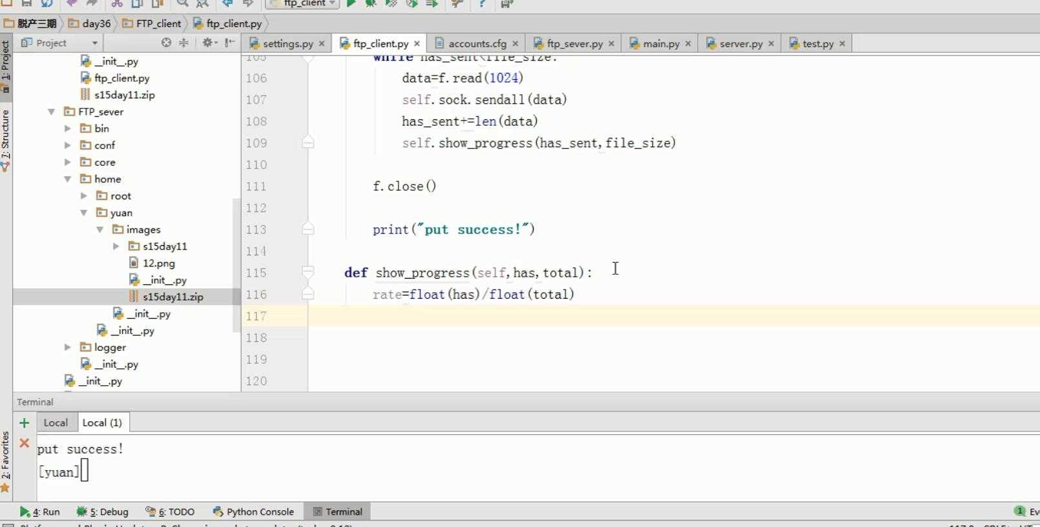Start debugging with the green bug icon
This screenshot has height=527, width=1040.
371,3
